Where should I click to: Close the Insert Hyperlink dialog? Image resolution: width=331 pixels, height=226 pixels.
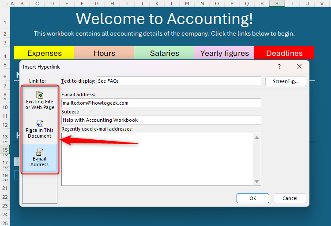click(299, 67)
